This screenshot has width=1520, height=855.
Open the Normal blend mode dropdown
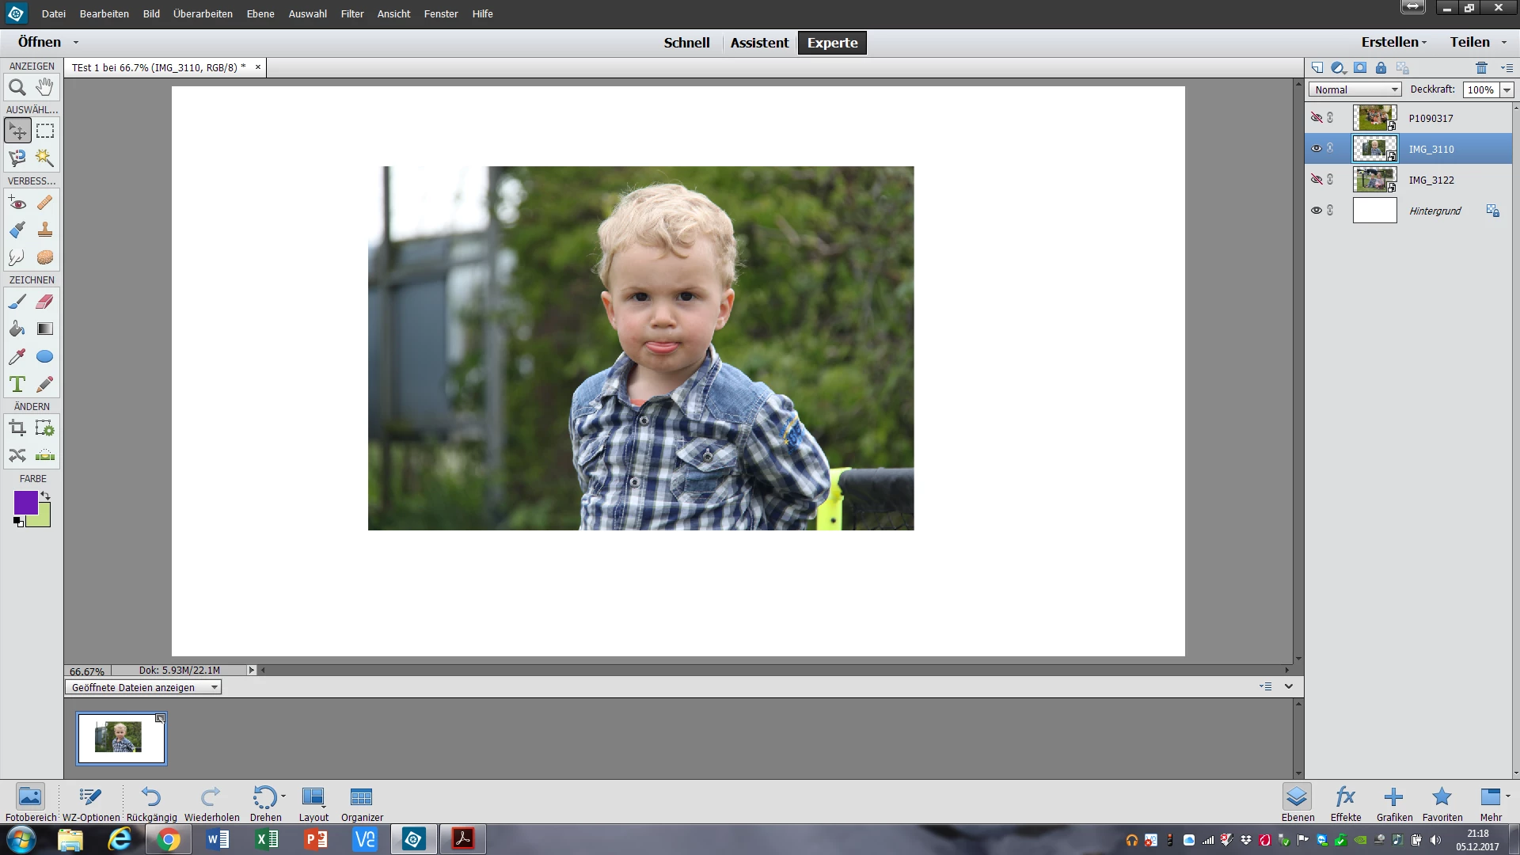pyautogui.click(x=1355, y=90)
